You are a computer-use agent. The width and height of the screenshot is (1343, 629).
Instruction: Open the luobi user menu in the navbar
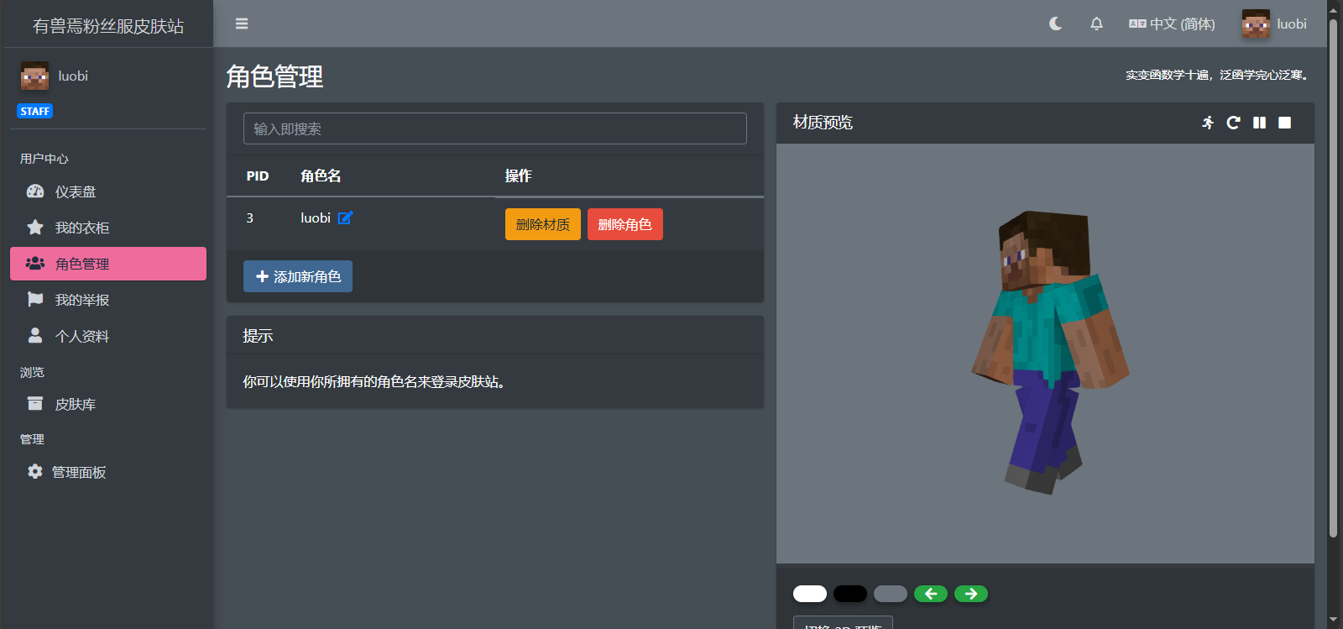1274,24
